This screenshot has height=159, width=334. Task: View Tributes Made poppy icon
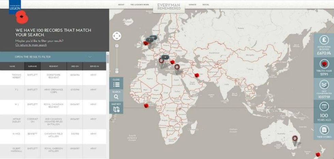[x=324, y=64]
